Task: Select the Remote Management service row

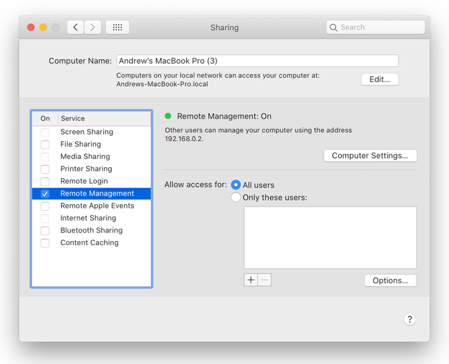Action: pyautogui.click(x=92, y=194)
